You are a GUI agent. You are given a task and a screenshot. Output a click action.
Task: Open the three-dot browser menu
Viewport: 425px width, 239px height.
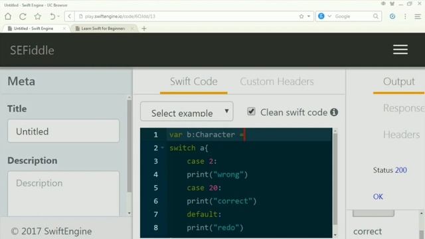coord(405,16)
